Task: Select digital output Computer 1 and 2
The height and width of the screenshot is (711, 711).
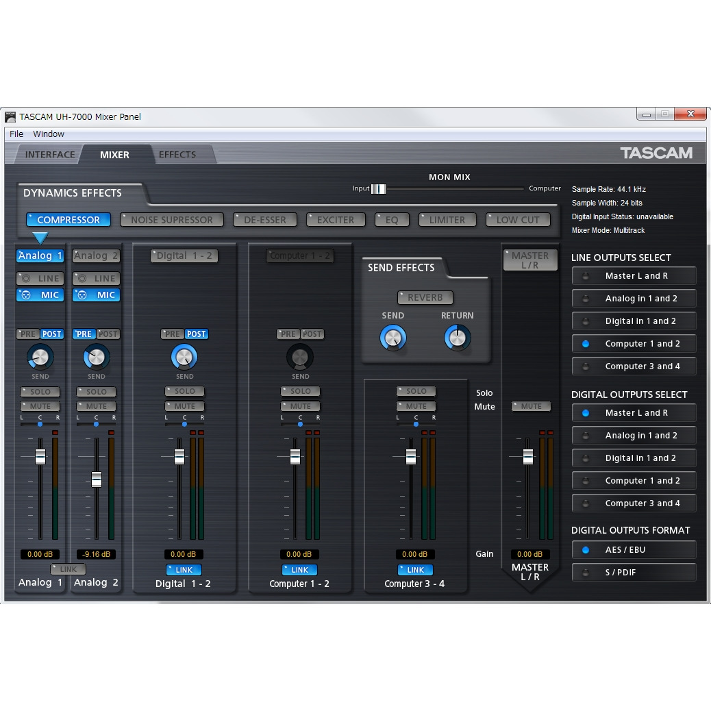Action: tap(634, 481)
